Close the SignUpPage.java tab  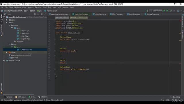click(x=160, y=14)
